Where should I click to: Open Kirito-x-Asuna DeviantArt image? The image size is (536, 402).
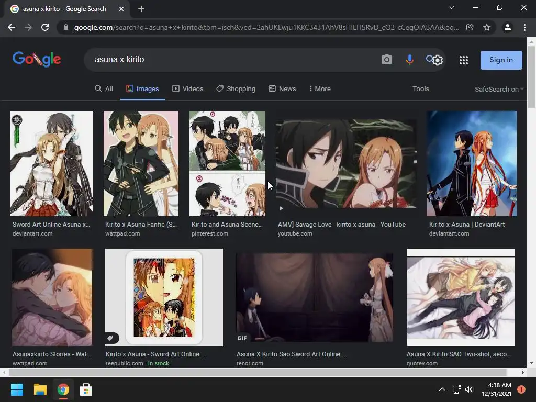(472, 163)
